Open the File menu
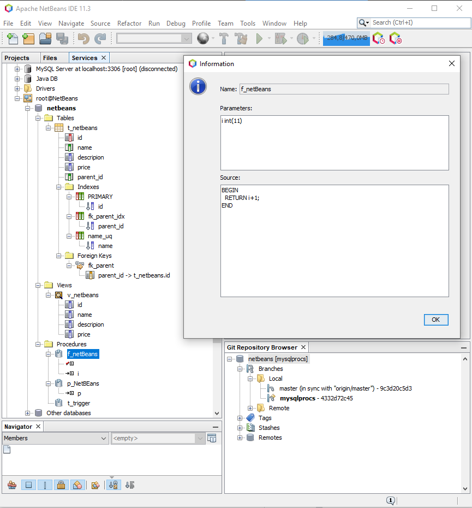Screen dimensions: 472x508 (8, 23)
